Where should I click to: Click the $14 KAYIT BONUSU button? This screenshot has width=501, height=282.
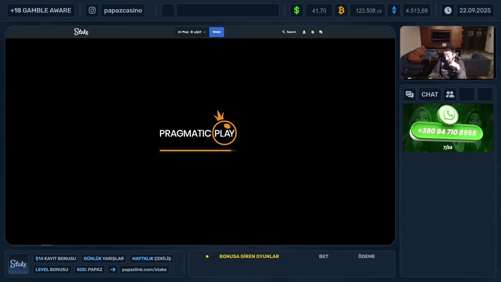point(56,258)
